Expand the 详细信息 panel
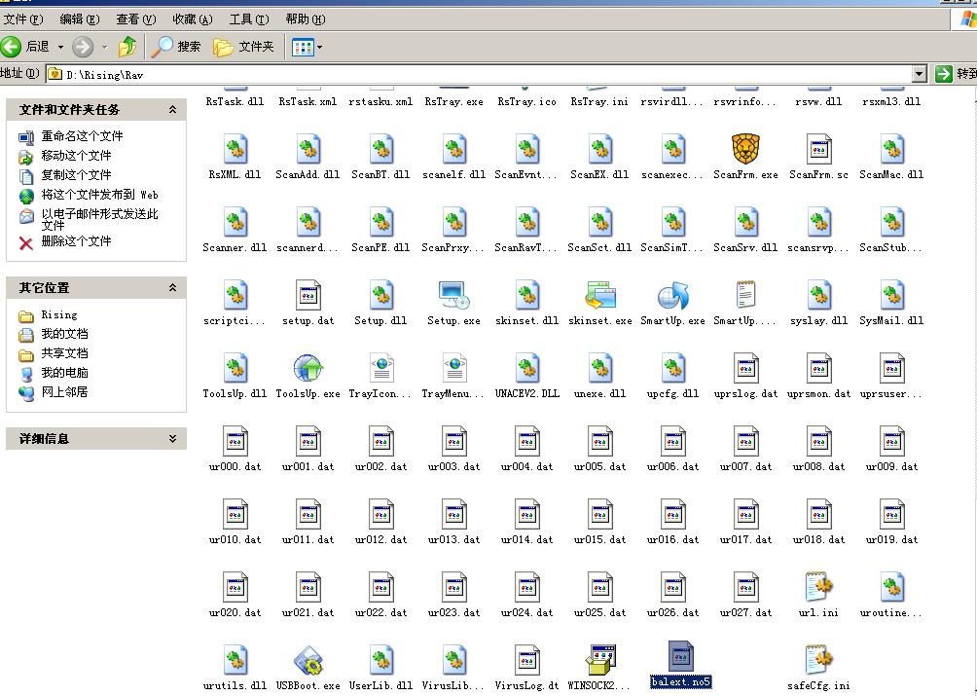Viewport: 977px width, 696px height. pyautogui.click(x=172, y=439)
